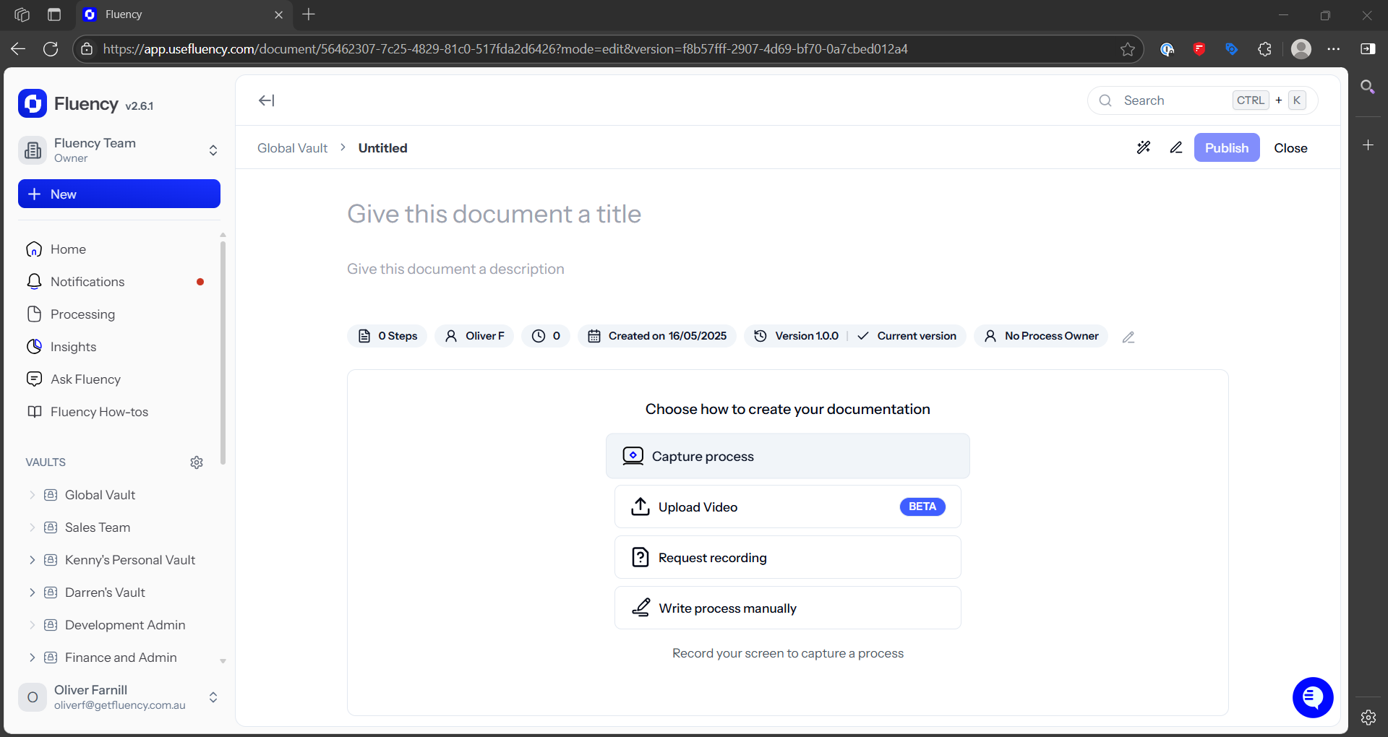Open the browser profile avatar
1388x737 pixels.
[1301, 49]
